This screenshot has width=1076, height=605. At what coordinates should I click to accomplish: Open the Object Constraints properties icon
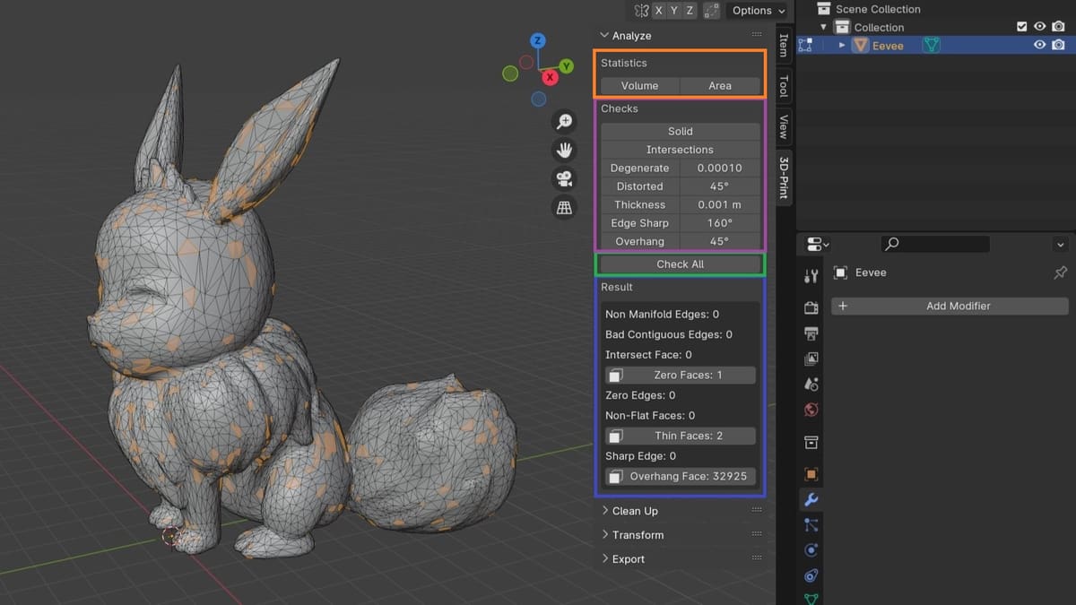pos(811,575)
